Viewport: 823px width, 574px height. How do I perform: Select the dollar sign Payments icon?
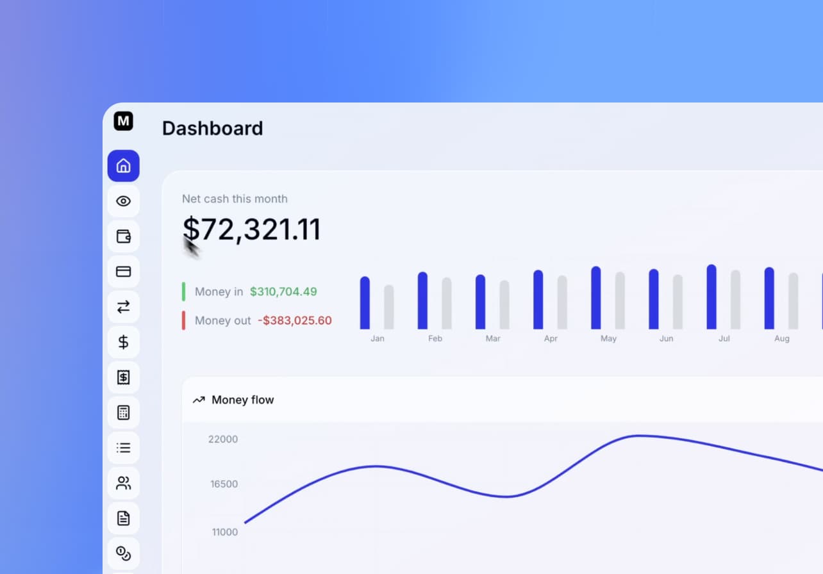pyautogui.click(x=123, y=342)
